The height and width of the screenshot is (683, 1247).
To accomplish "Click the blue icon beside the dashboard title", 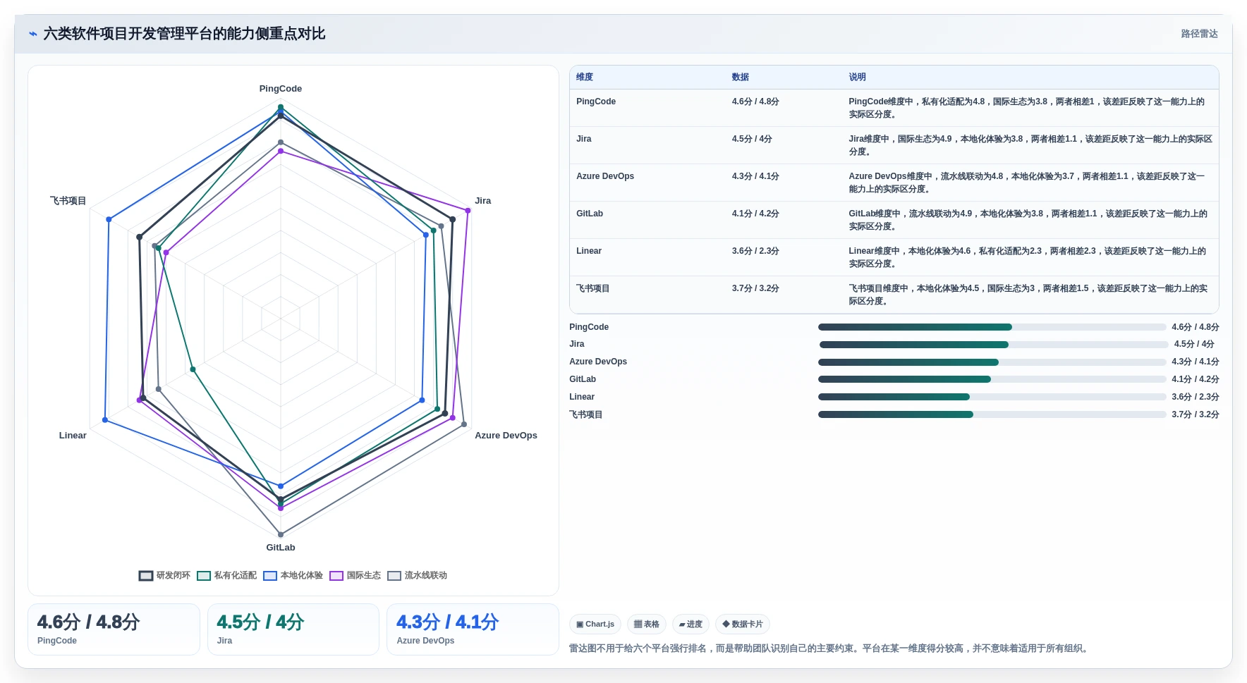I will coord(33,34).
